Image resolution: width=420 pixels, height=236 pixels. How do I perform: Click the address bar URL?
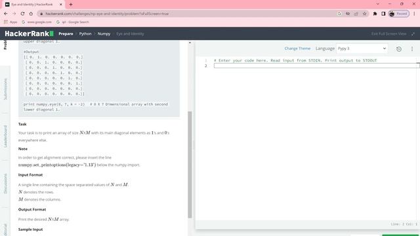107,14
